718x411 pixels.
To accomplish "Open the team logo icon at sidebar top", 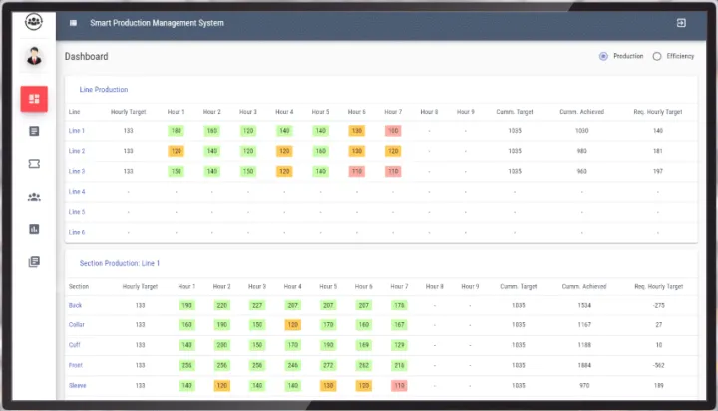I will point(34,22).
